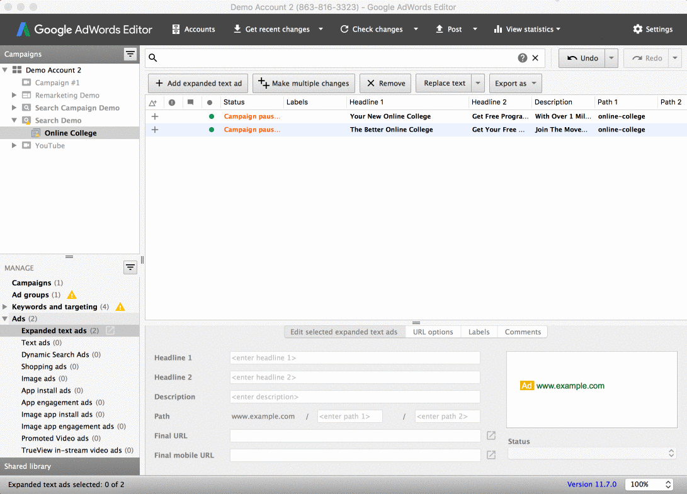Select Campaign #1 in the tree
This screenshot has height=494, width=687.
(x=57, y=83)
